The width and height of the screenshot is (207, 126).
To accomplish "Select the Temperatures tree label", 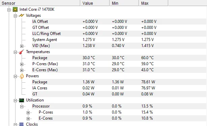I will pyautogui.click(x=38, y=52).
